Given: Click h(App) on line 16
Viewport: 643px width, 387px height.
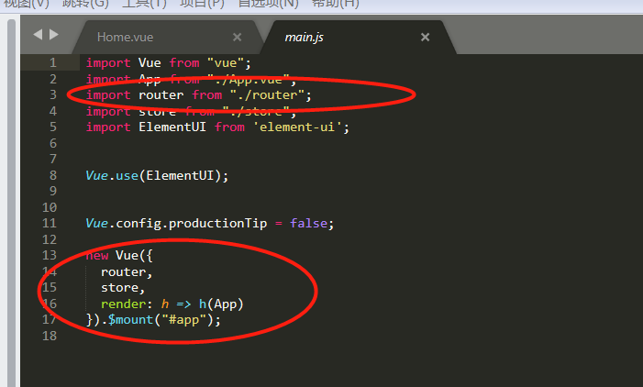Looking at the screenshot, I should coord(221,304).
